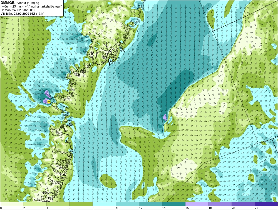Click the legend value 10

pos(117,208)
